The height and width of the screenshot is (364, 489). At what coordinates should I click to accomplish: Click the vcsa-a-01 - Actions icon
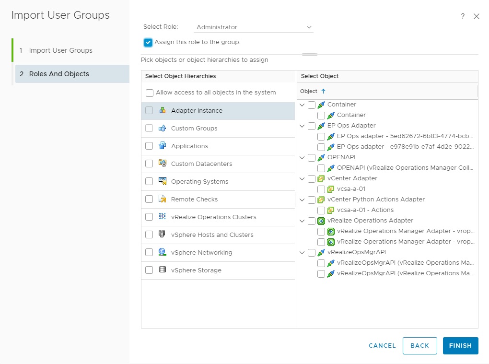tap(331, 211)
